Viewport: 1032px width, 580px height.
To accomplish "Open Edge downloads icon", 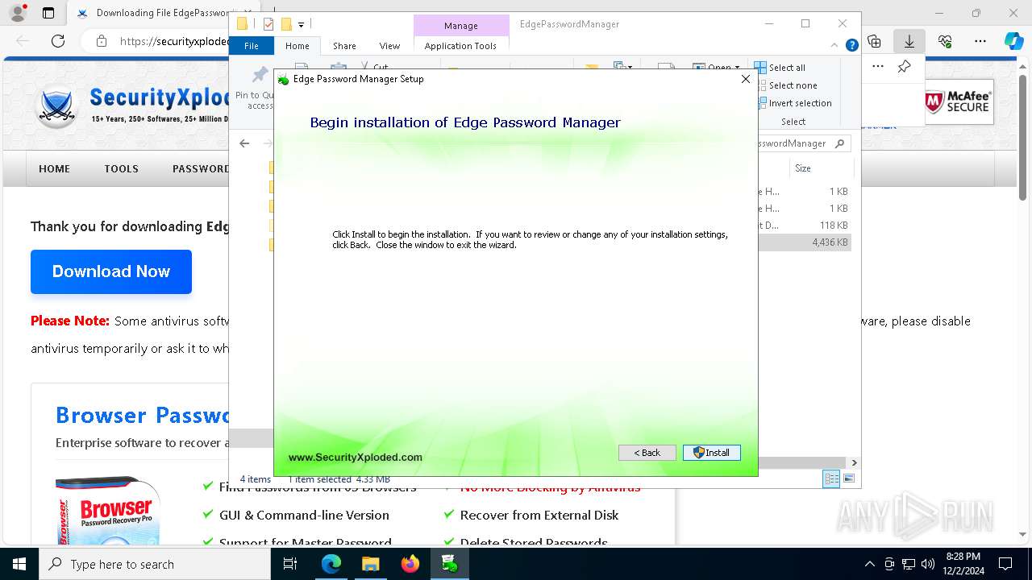I will click(x=909, y=41).
